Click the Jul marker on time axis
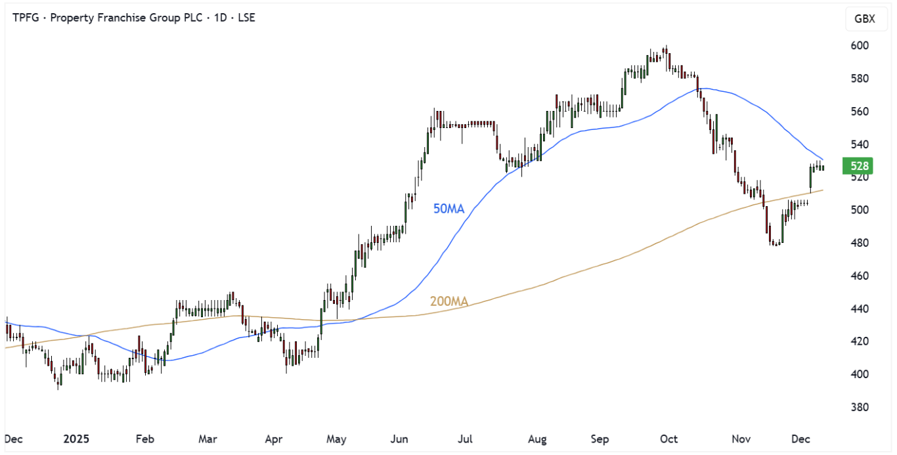The height and width of the screenshot is (455, 897). (464, 439)
